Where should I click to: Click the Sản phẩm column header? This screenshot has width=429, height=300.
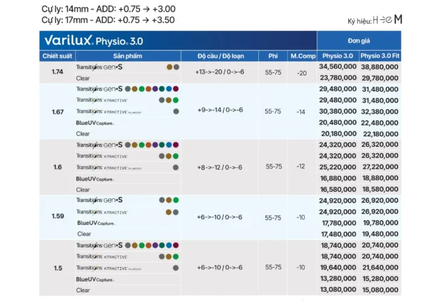point(127,56)
